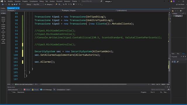
Task: Click the clear filters icon in error list
Action: [x=54, y=90]
